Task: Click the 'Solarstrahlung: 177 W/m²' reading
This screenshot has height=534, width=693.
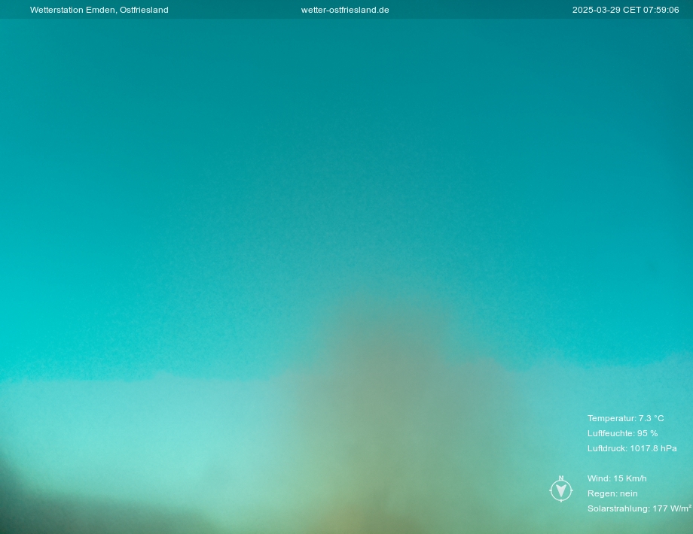Action: pos(639,508)
